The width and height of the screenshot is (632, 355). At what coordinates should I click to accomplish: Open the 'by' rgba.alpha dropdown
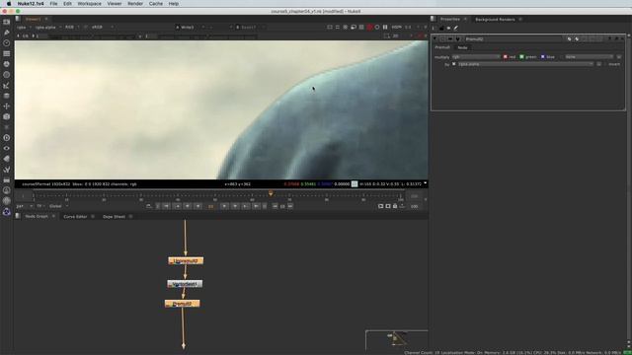525,64
